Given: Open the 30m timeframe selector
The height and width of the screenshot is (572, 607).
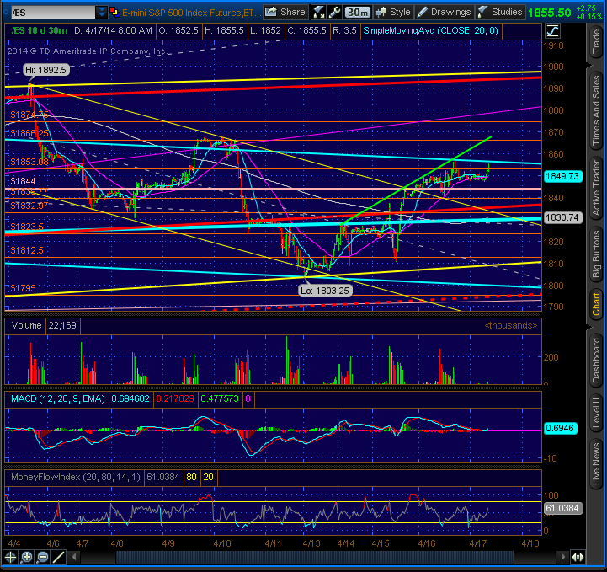Looking at the screenshot, I should click(x=358, y=13).
